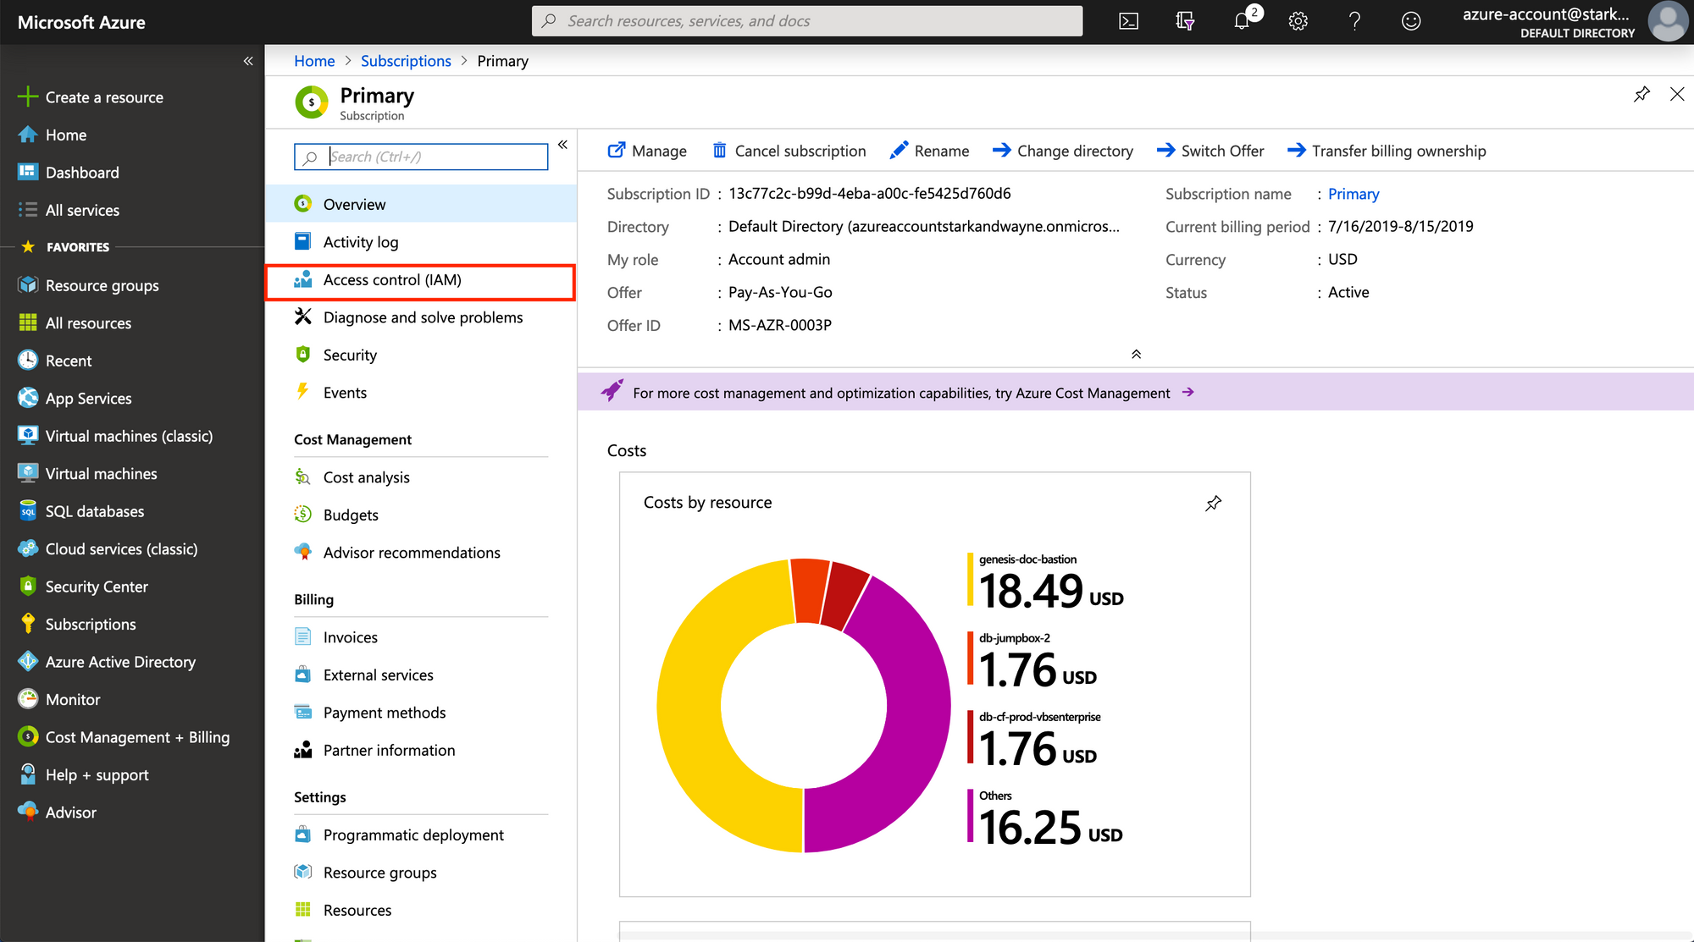Viewport: 1694px width, 942px height.
Task: Open the Azure Cost Management banner
Action: [x=1136, y=393]
